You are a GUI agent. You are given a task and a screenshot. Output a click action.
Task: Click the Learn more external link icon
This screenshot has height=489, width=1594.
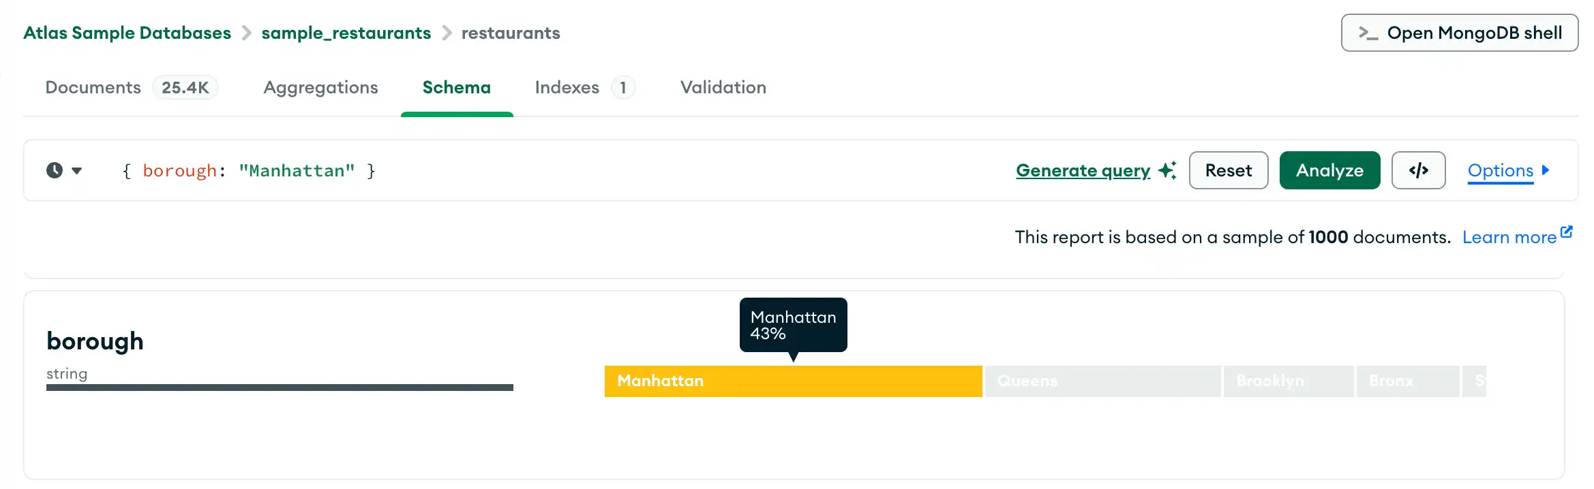pos(1567,232)
